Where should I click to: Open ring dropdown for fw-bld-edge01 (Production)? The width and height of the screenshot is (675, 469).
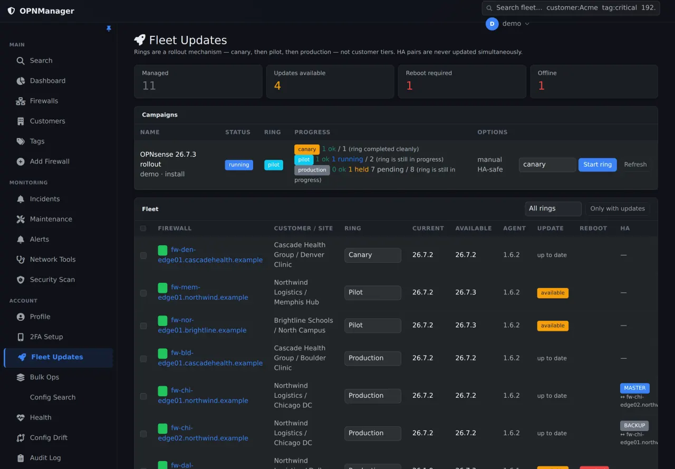[373, 358]
